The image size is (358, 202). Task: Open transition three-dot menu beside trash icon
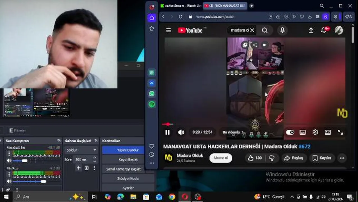click(x=94, y=168)
